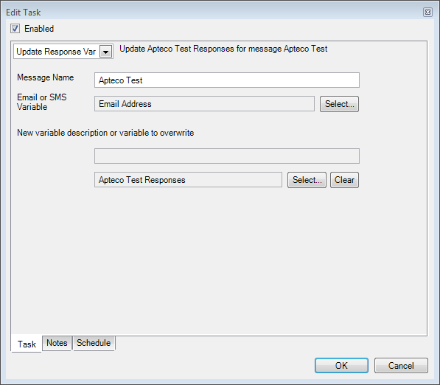This screenshot has height=385, width=440.
Task: Cancel the Edit Task dialog
Action: coord(401,366)
